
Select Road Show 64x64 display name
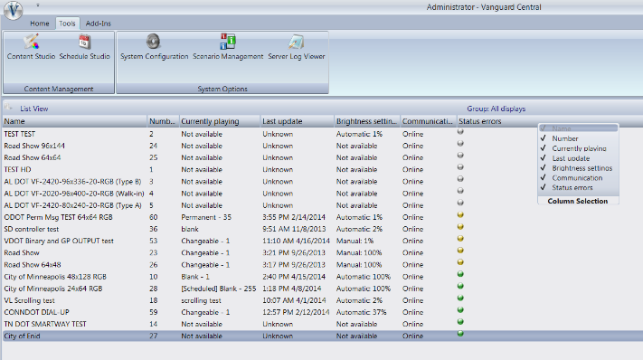click(33, 157)
